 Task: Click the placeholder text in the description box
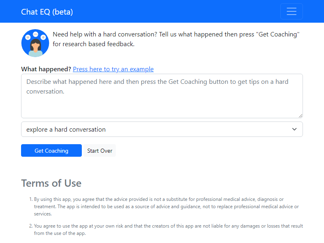click(x=157, y=86)
